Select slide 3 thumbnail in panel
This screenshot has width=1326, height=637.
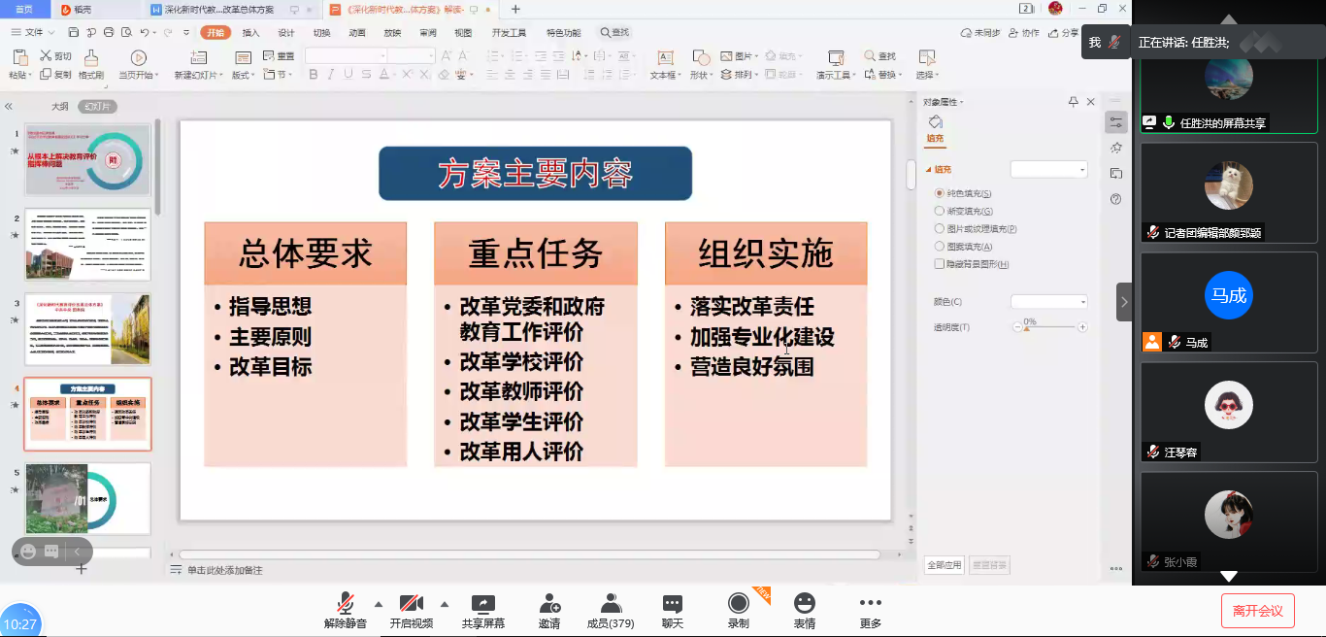[x=87, y=330]
